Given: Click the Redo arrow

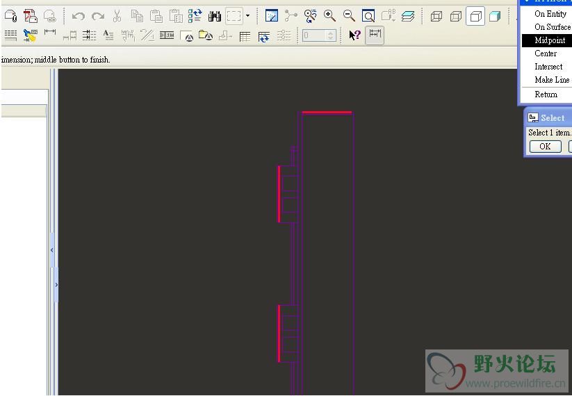Looking at the screenshot, I should (x=98, y=16).
